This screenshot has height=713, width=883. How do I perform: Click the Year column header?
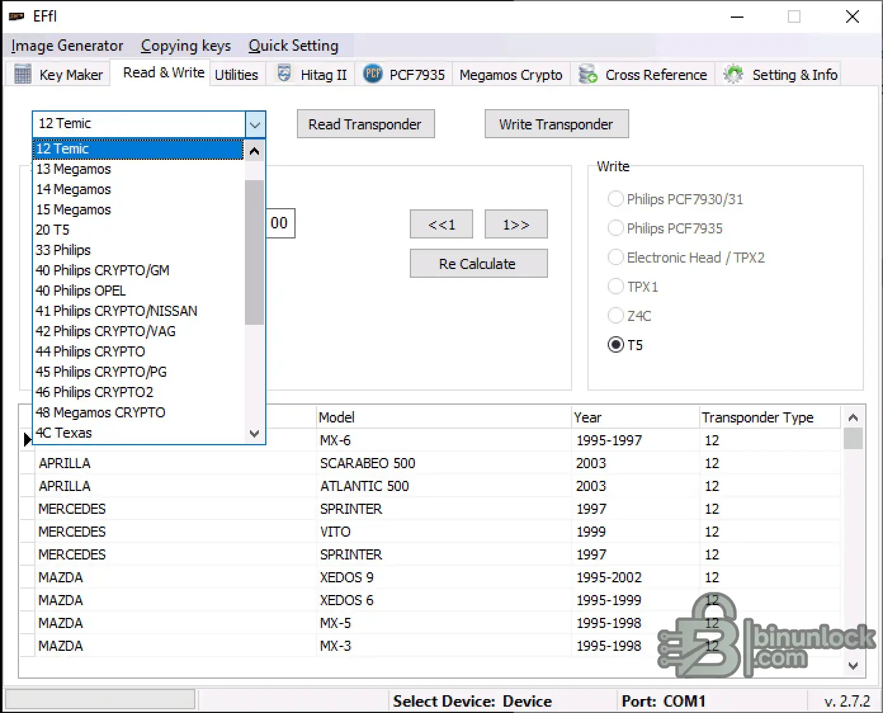[x=636, y=417]
